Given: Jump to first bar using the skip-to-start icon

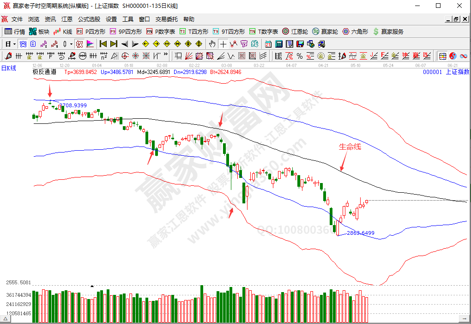Looking at the screenshot, I should (103, 44).
